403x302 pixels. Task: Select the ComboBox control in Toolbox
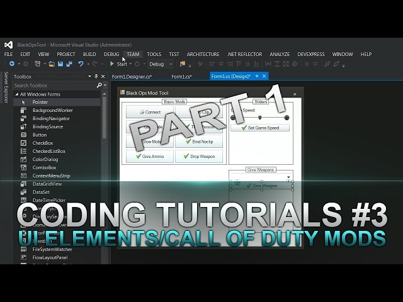[x=57, y=167]
